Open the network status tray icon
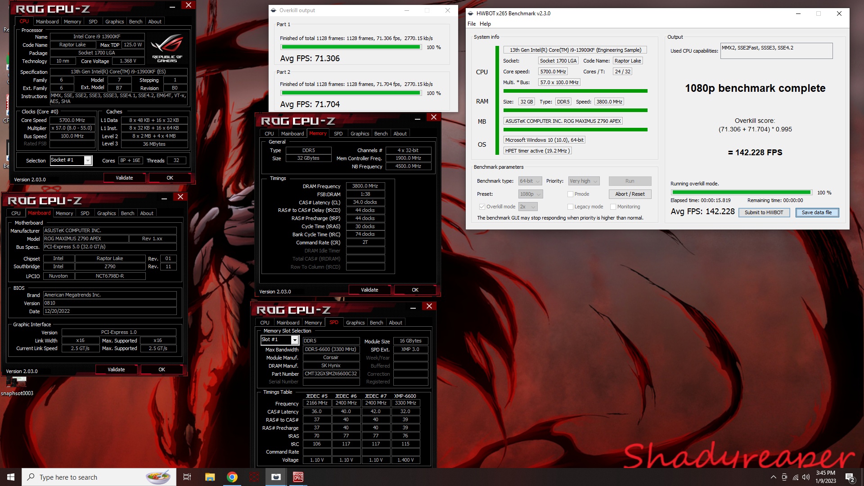 (x=796, y=477)
